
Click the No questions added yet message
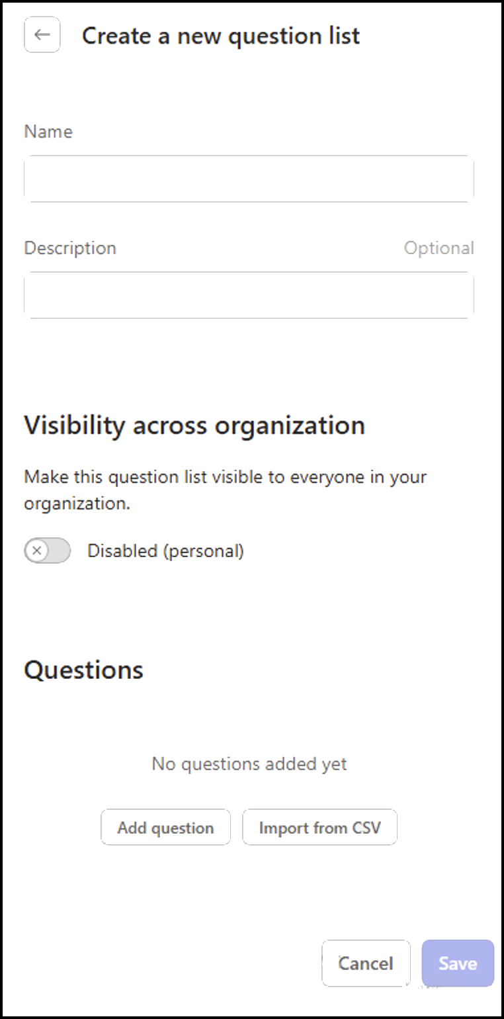(x=249, y=764)
